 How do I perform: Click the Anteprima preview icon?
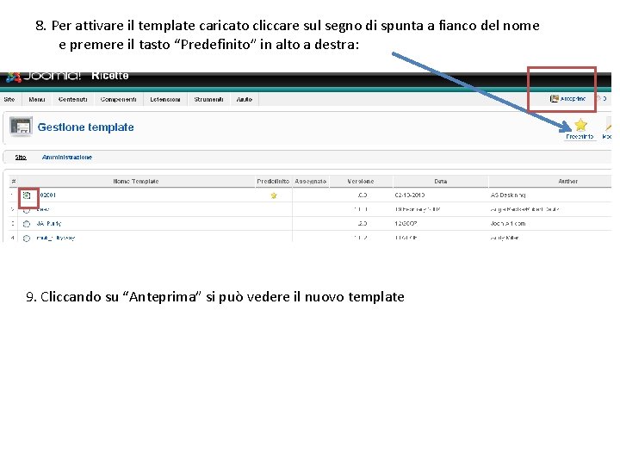pos(555,98)
